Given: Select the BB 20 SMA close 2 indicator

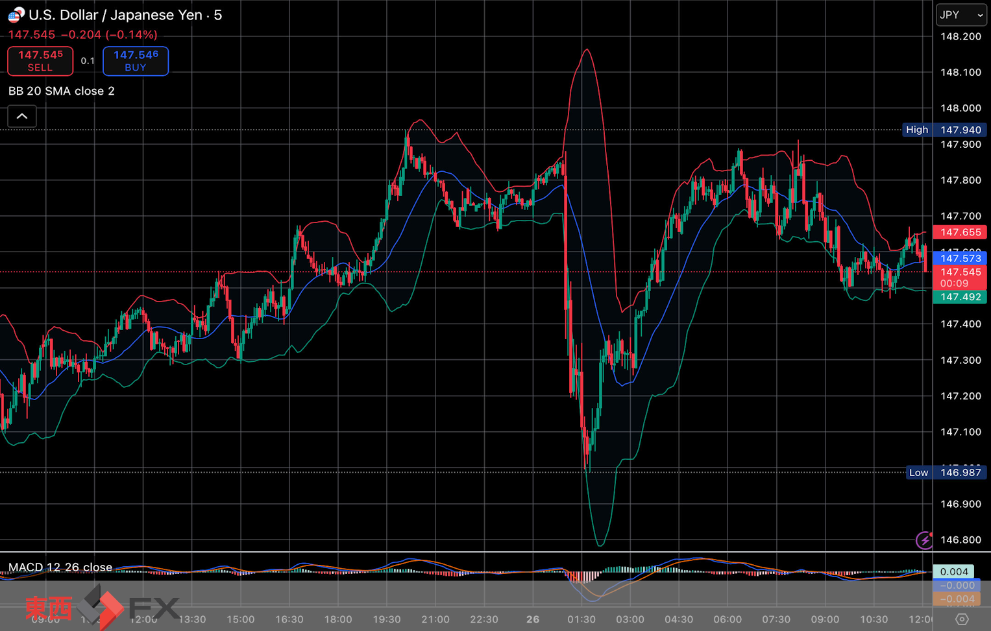Looking at the screenshot, I should click(x=62, y=91).
